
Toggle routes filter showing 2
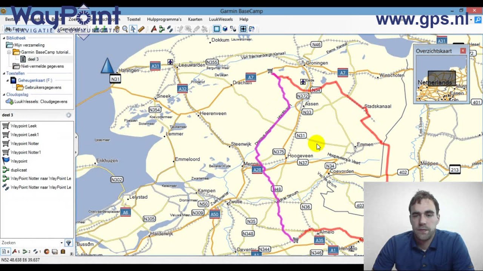point(26,251)
